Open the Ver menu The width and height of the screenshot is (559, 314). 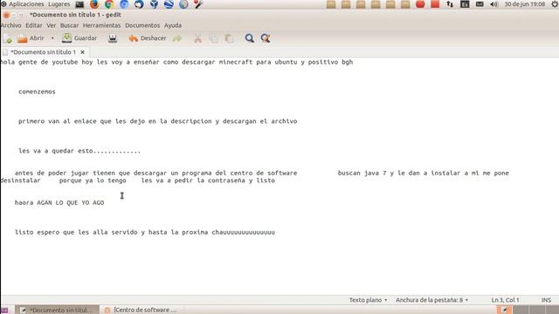tap(52, 25)
